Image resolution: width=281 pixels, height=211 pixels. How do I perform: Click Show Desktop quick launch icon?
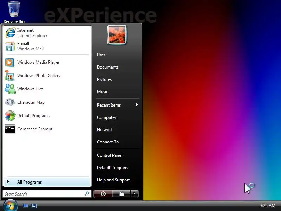(25, 206)
